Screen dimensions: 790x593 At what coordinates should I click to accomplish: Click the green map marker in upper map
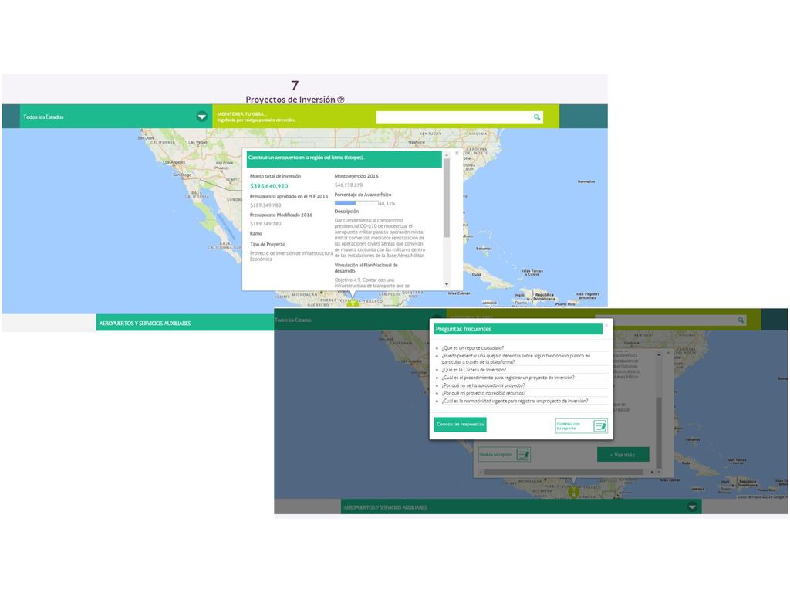click(353, 303)
